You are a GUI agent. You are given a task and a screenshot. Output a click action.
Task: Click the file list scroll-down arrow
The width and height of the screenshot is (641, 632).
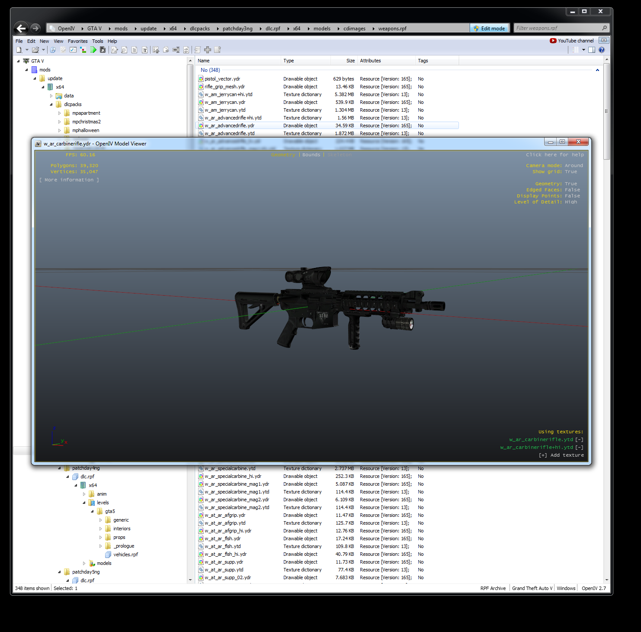[607, 580]
